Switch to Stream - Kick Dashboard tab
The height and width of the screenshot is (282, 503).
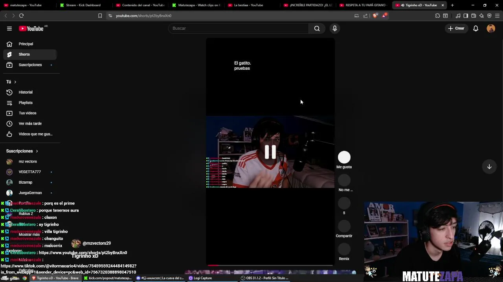coord(83,5)
